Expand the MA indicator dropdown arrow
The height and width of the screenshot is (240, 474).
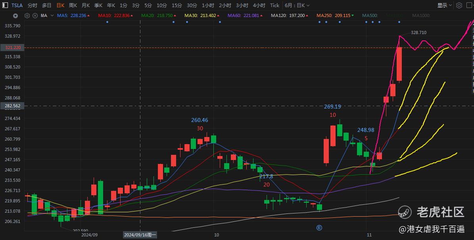(52, 15)
